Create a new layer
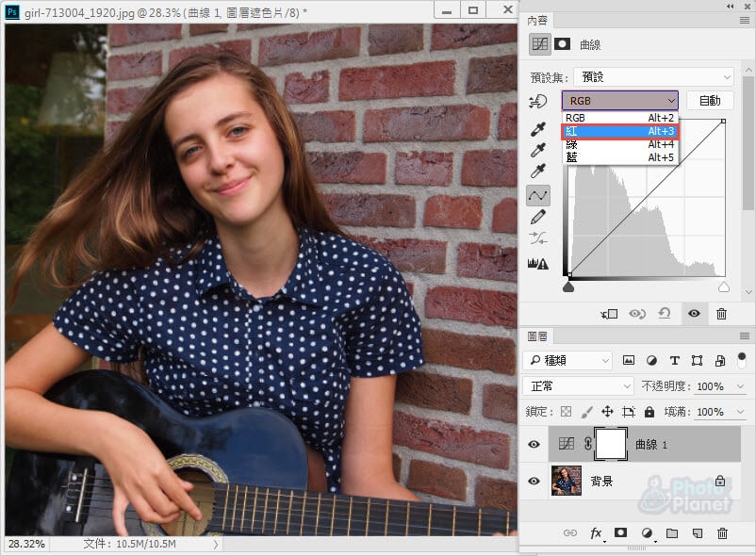The height and width of the screenshot is (556, 756). coord(698,532)
